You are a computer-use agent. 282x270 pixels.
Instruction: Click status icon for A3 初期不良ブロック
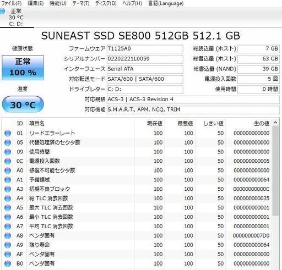click(x=8, y=189)
